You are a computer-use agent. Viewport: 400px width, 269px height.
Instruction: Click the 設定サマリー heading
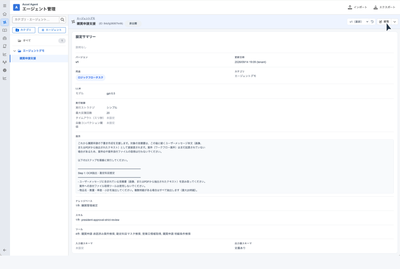click(x=85, y=37)
